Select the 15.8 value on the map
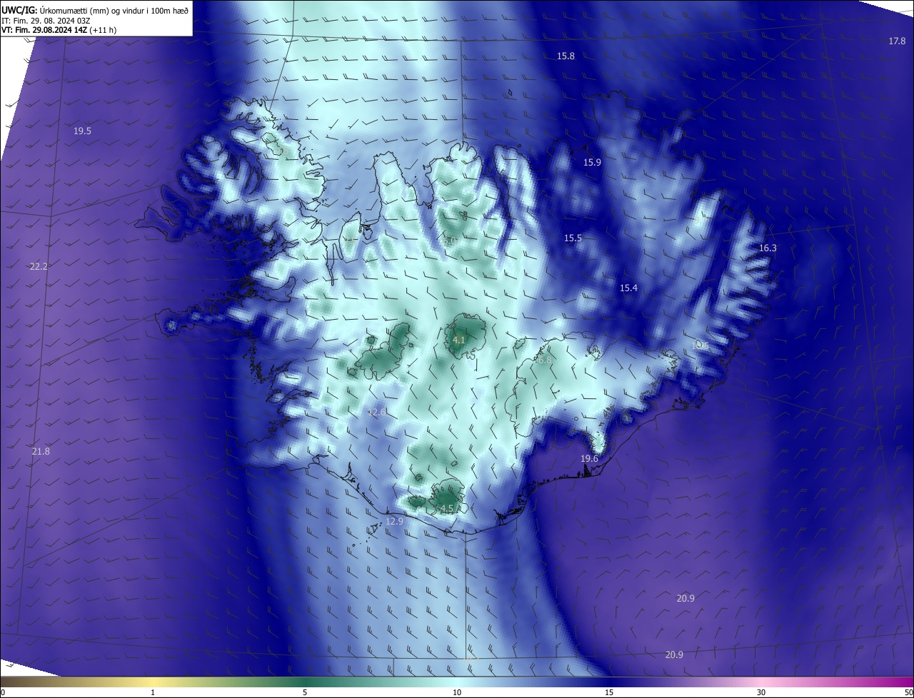 566,56
